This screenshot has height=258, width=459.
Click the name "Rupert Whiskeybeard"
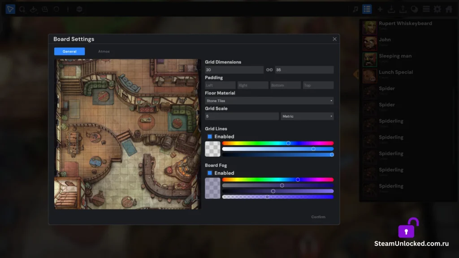(405, 23)
